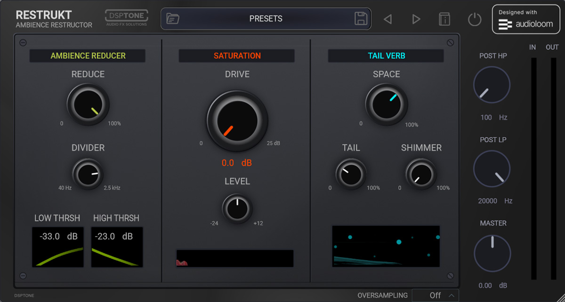This screenshot has width=565, height=302.
Task: Click the POST HP knob
Action: (492, 85)
